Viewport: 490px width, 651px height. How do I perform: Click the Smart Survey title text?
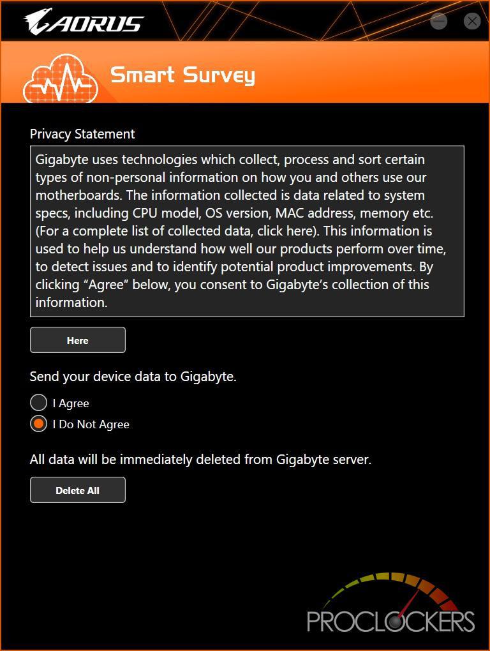click(x=183, y=75)
